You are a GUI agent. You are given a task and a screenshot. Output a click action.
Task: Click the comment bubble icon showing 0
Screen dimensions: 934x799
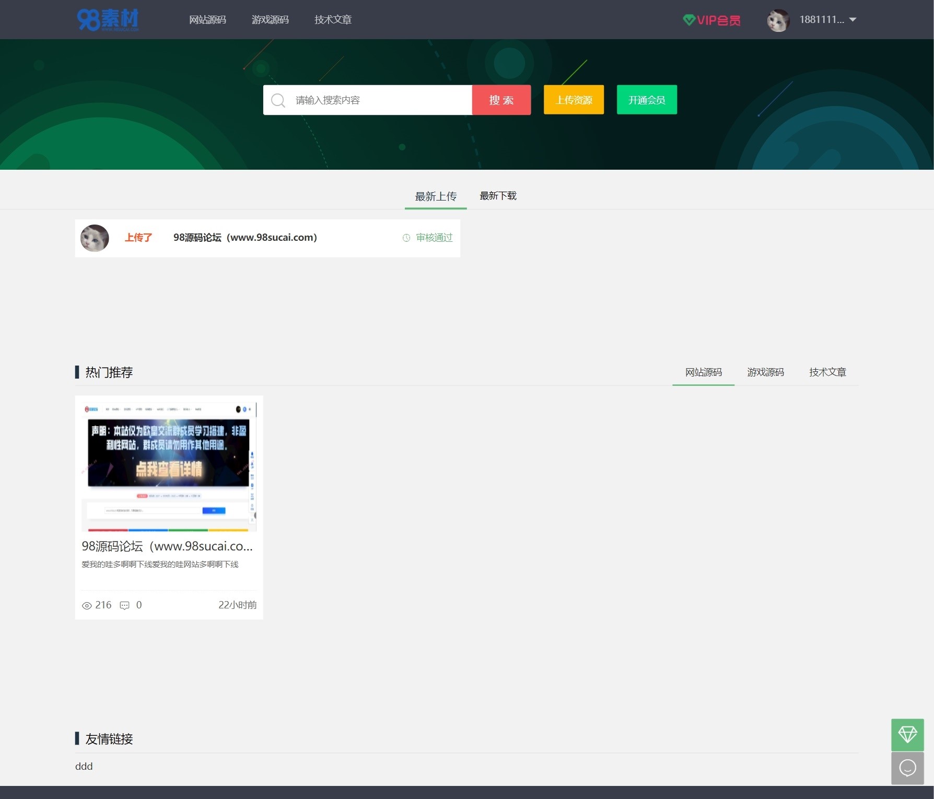click(124, 605)
